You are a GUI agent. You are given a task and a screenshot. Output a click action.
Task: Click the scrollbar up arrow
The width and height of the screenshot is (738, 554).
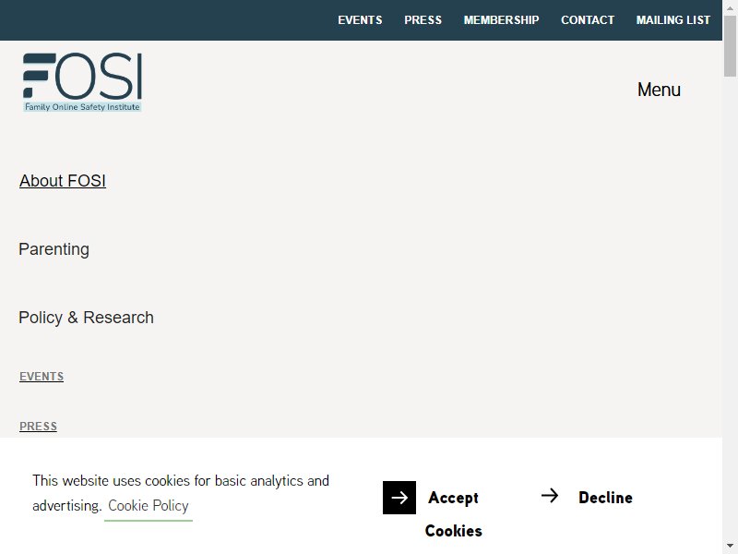tap(730, 8)
